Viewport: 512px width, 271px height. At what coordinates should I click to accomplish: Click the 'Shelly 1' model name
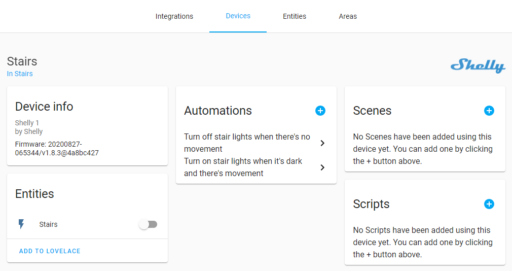[27, 123]
